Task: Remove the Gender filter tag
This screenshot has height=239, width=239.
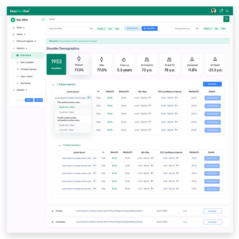Action: (105, 29)
